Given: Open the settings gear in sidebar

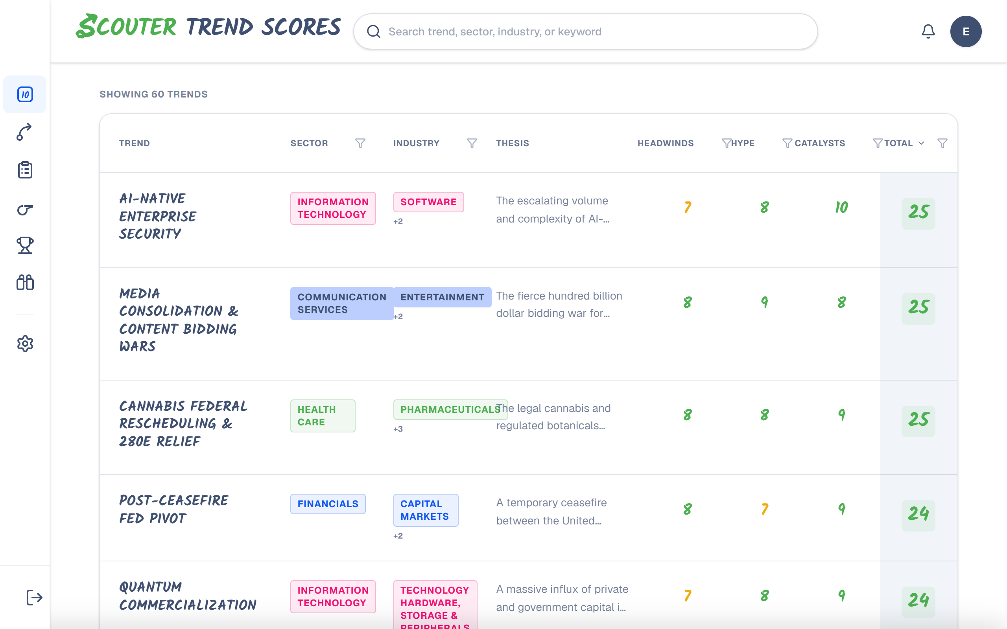Looking at the screenshot, I should [25, 344].
